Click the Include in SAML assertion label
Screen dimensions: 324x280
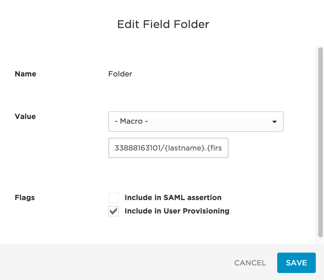[173, 197]
